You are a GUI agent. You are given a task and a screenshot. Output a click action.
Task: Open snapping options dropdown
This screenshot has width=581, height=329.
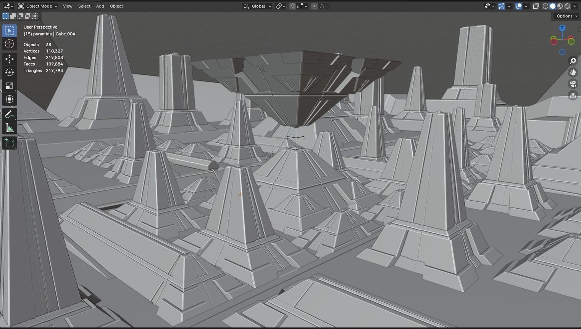302,6
